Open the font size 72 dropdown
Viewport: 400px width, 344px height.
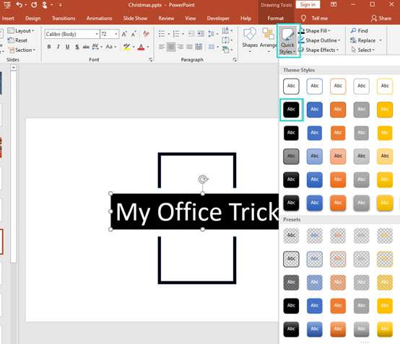[116, 34]
